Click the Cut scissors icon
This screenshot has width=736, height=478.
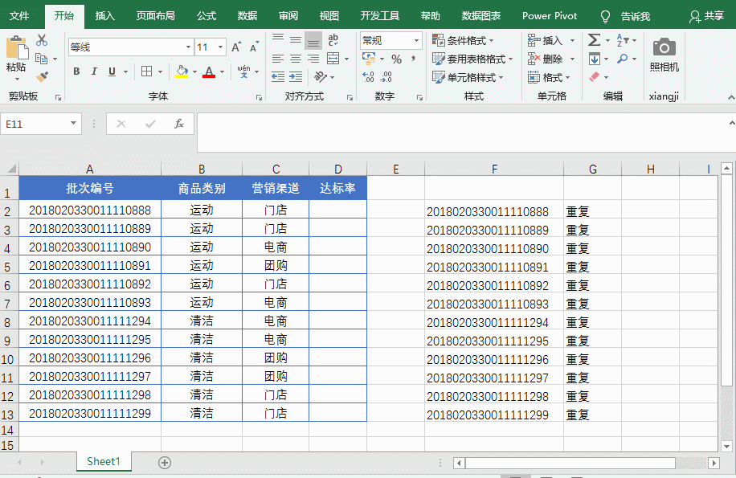click(x=42, y=40)
